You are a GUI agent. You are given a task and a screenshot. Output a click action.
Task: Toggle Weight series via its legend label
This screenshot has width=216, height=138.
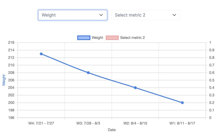tap(97, 38)
